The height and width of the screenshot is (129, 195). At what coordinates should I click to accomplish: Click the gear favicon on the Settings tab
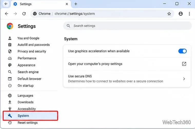[15, 4]
